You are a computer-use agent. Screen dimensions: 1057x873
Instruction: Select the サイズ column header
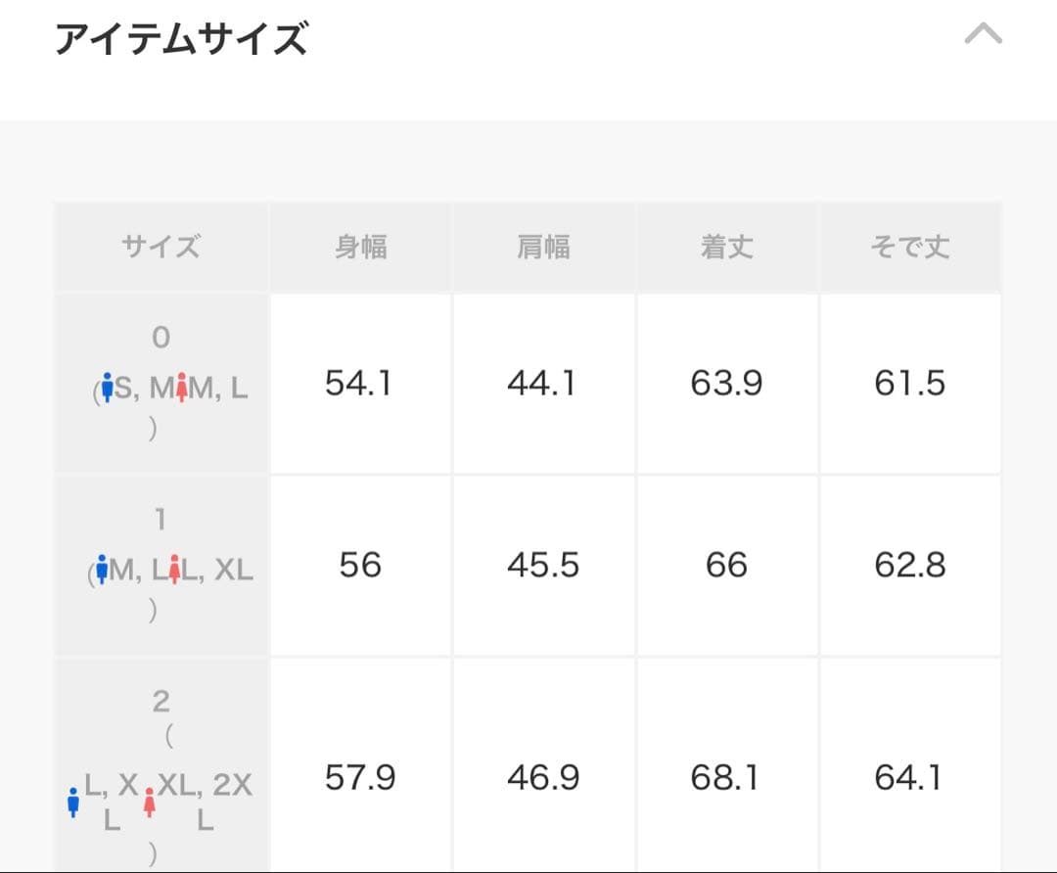click(x=161, y=247)
